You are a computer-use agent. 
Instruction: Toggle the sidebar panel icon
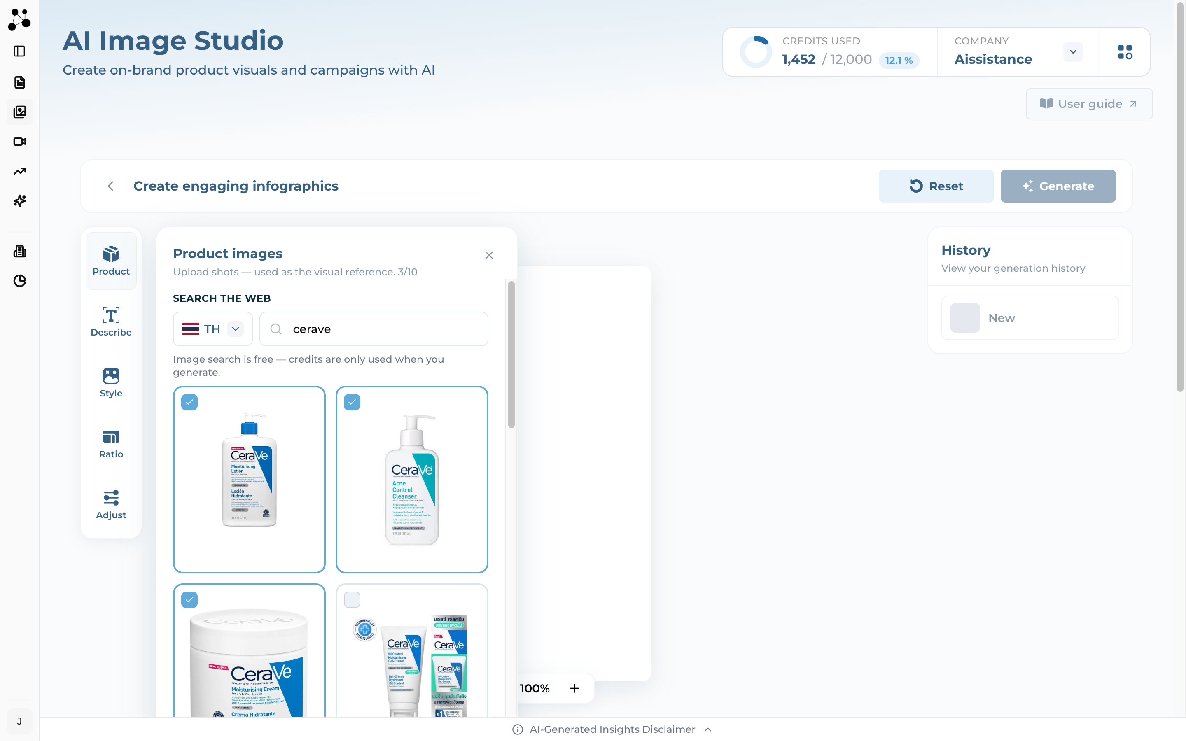click(19, 51)
